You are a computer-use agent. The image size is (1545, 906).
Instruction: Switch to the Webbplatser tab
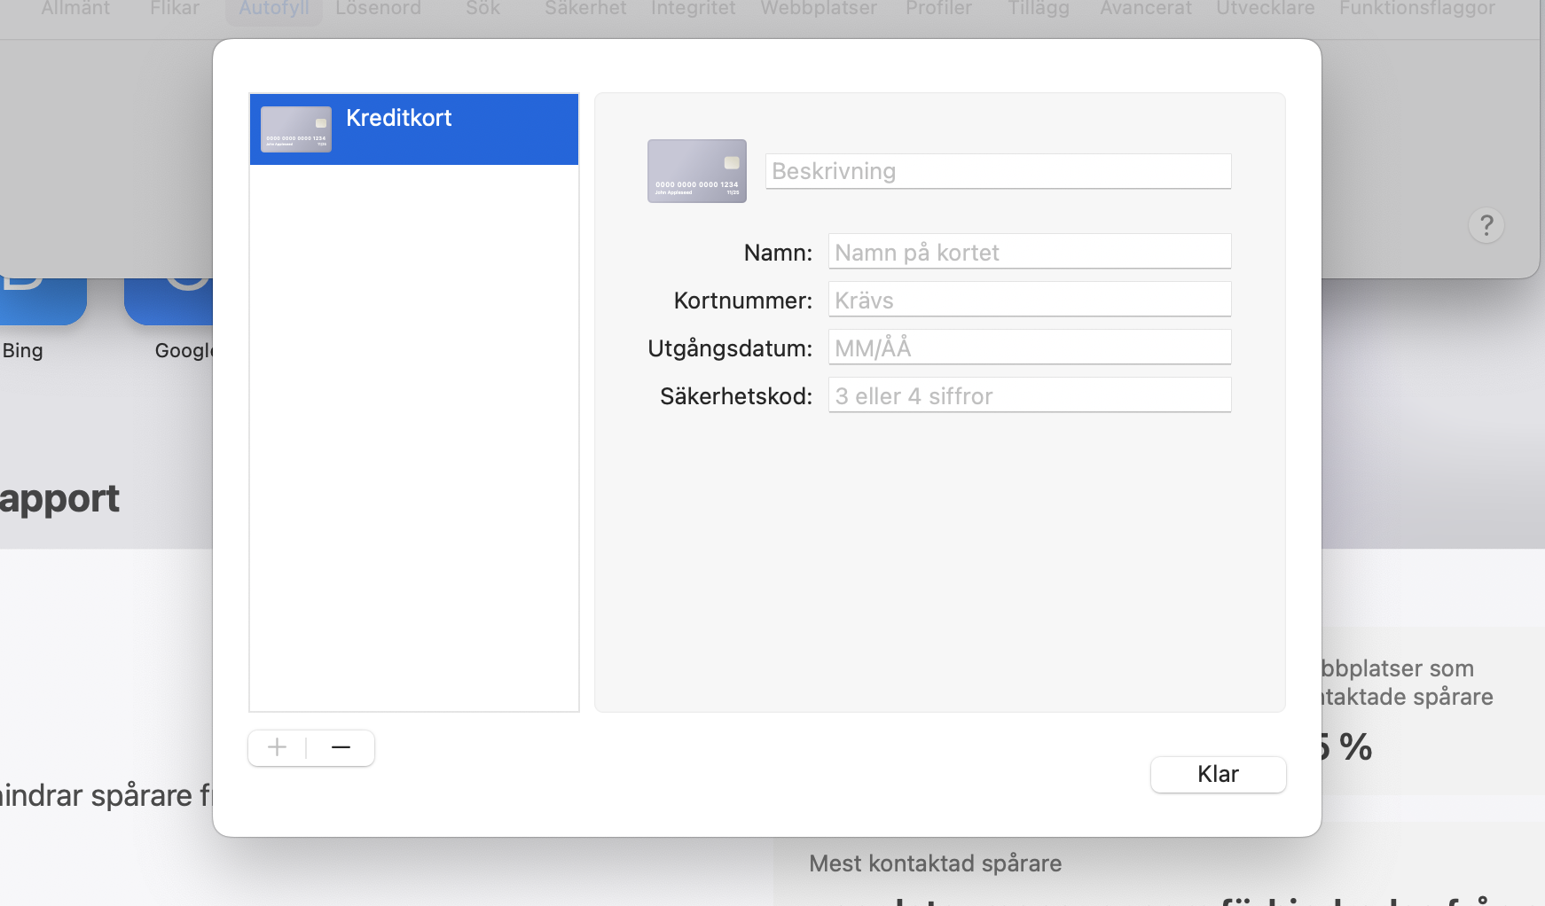pos(819,9)
